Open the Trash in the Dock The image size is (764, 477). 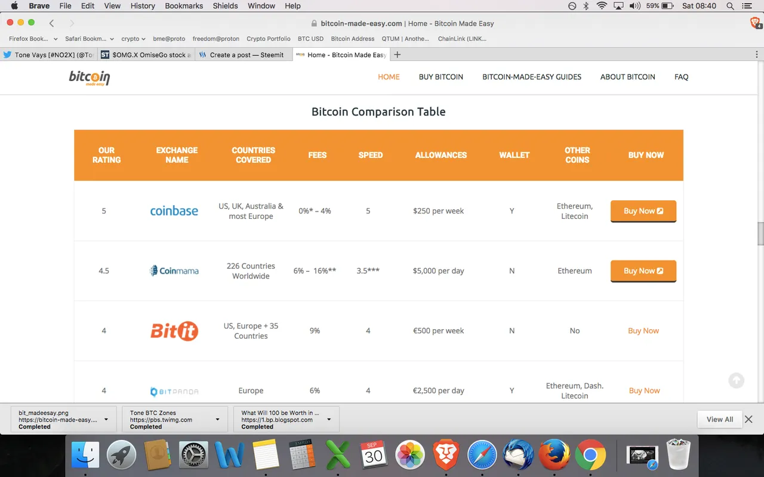pos(678,456)
